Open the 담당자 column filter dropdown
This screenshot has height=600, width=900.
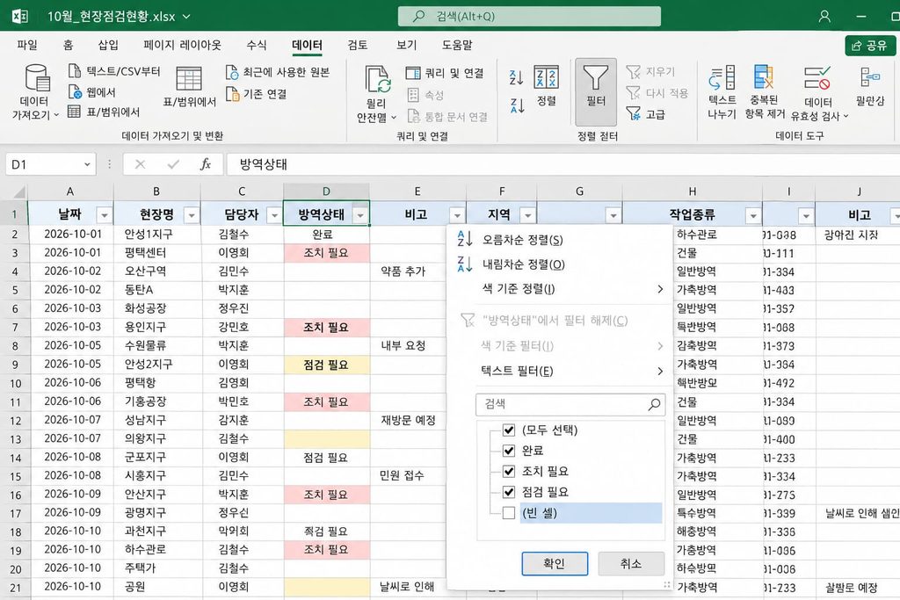274,215
